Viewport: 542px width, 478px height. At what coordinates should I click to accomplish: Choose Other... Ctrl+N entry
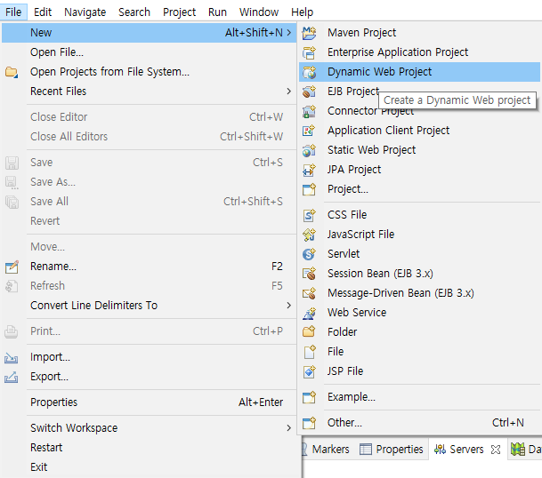pyautogui.click(x=420, y=423)
